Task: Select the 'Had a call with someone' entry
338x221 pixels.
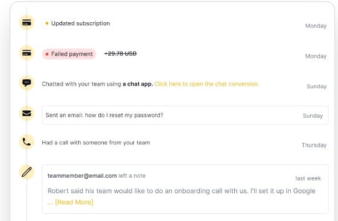Action: point(96,143)
